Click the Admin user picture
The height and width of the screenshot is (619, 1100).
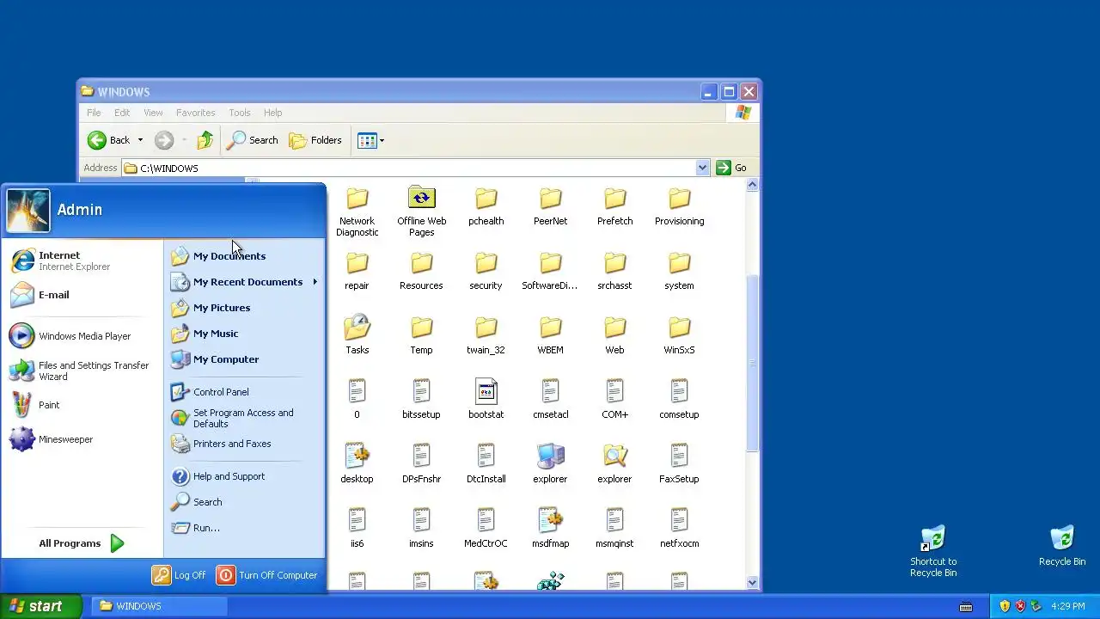tap(28, 210)
